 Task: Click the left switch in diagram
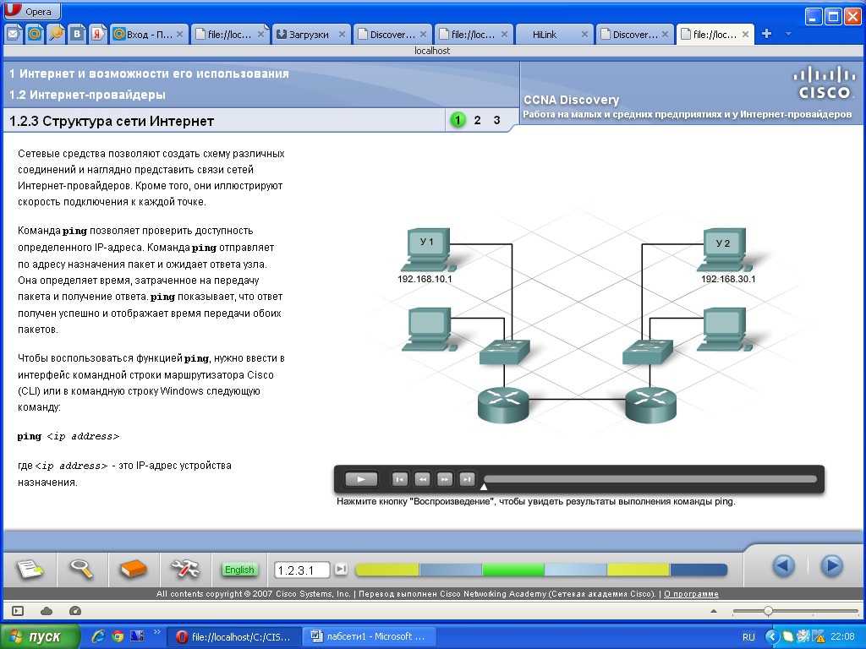click(505, 352)
